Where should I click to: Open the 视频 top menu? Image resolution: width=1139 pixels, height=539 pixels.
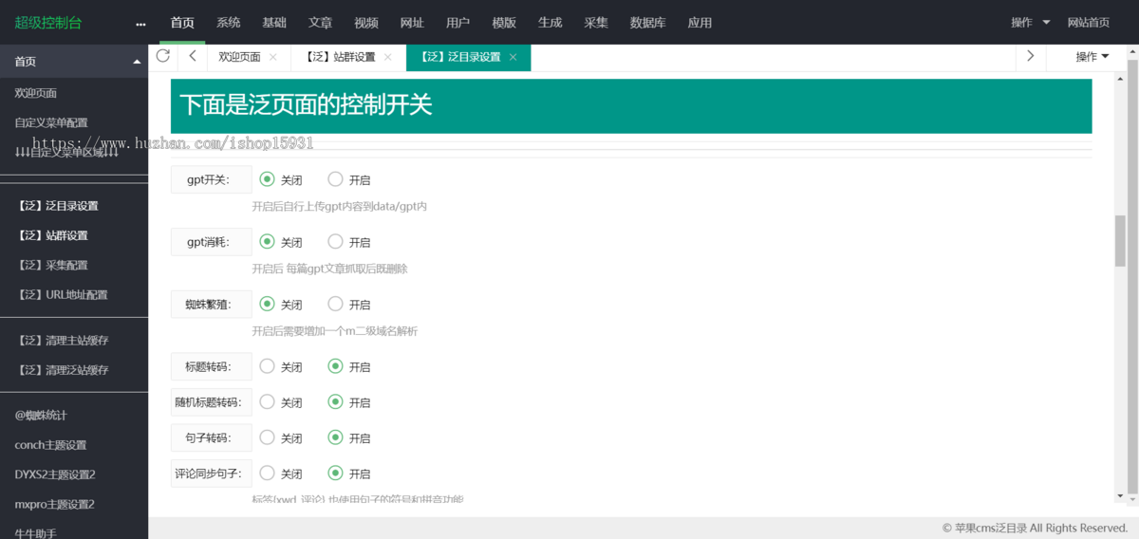click(x=366, y=23)
